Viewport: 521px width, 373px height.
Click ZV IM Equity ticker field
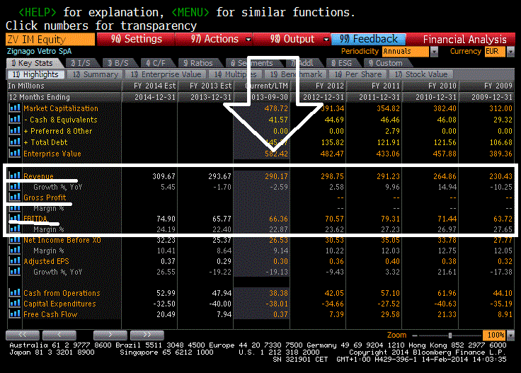pos(50,40)
